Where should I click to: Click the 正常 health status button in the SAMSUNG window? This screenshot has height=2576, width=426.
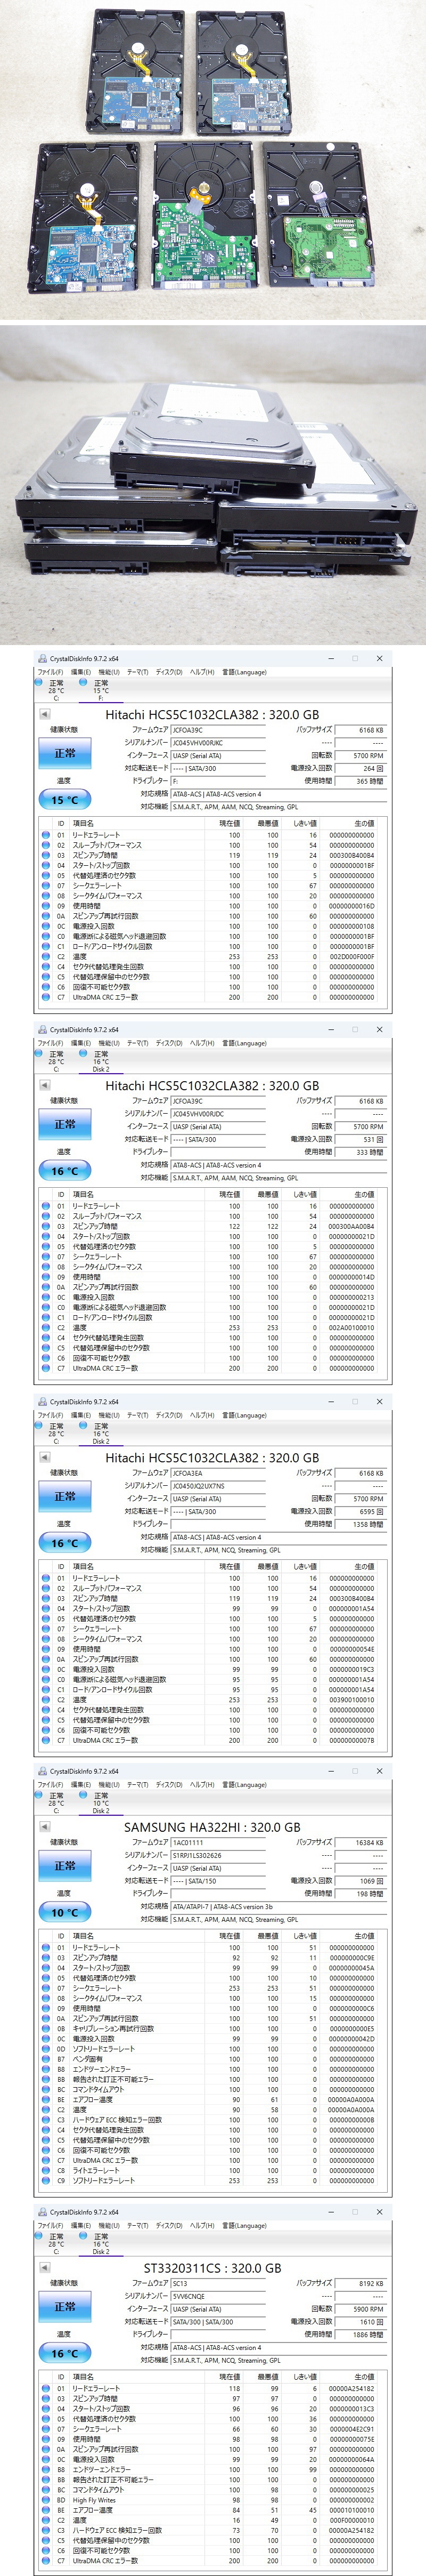point(64,1866)
